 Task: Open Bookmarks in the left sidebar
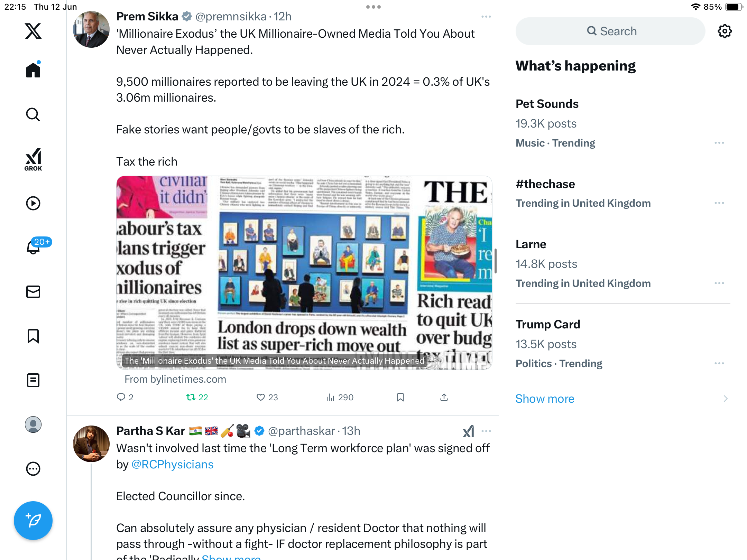click(33, 336)
